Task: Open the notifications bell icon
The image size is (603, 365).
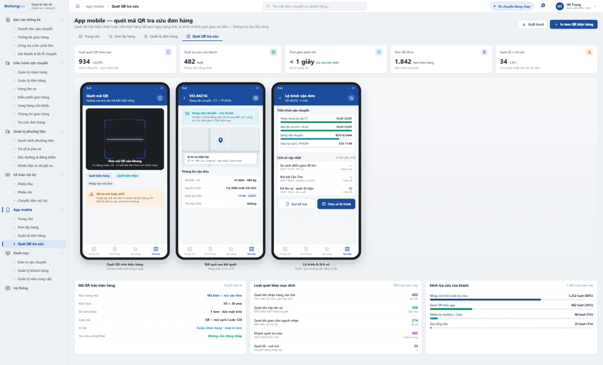Action: [543, 6]
